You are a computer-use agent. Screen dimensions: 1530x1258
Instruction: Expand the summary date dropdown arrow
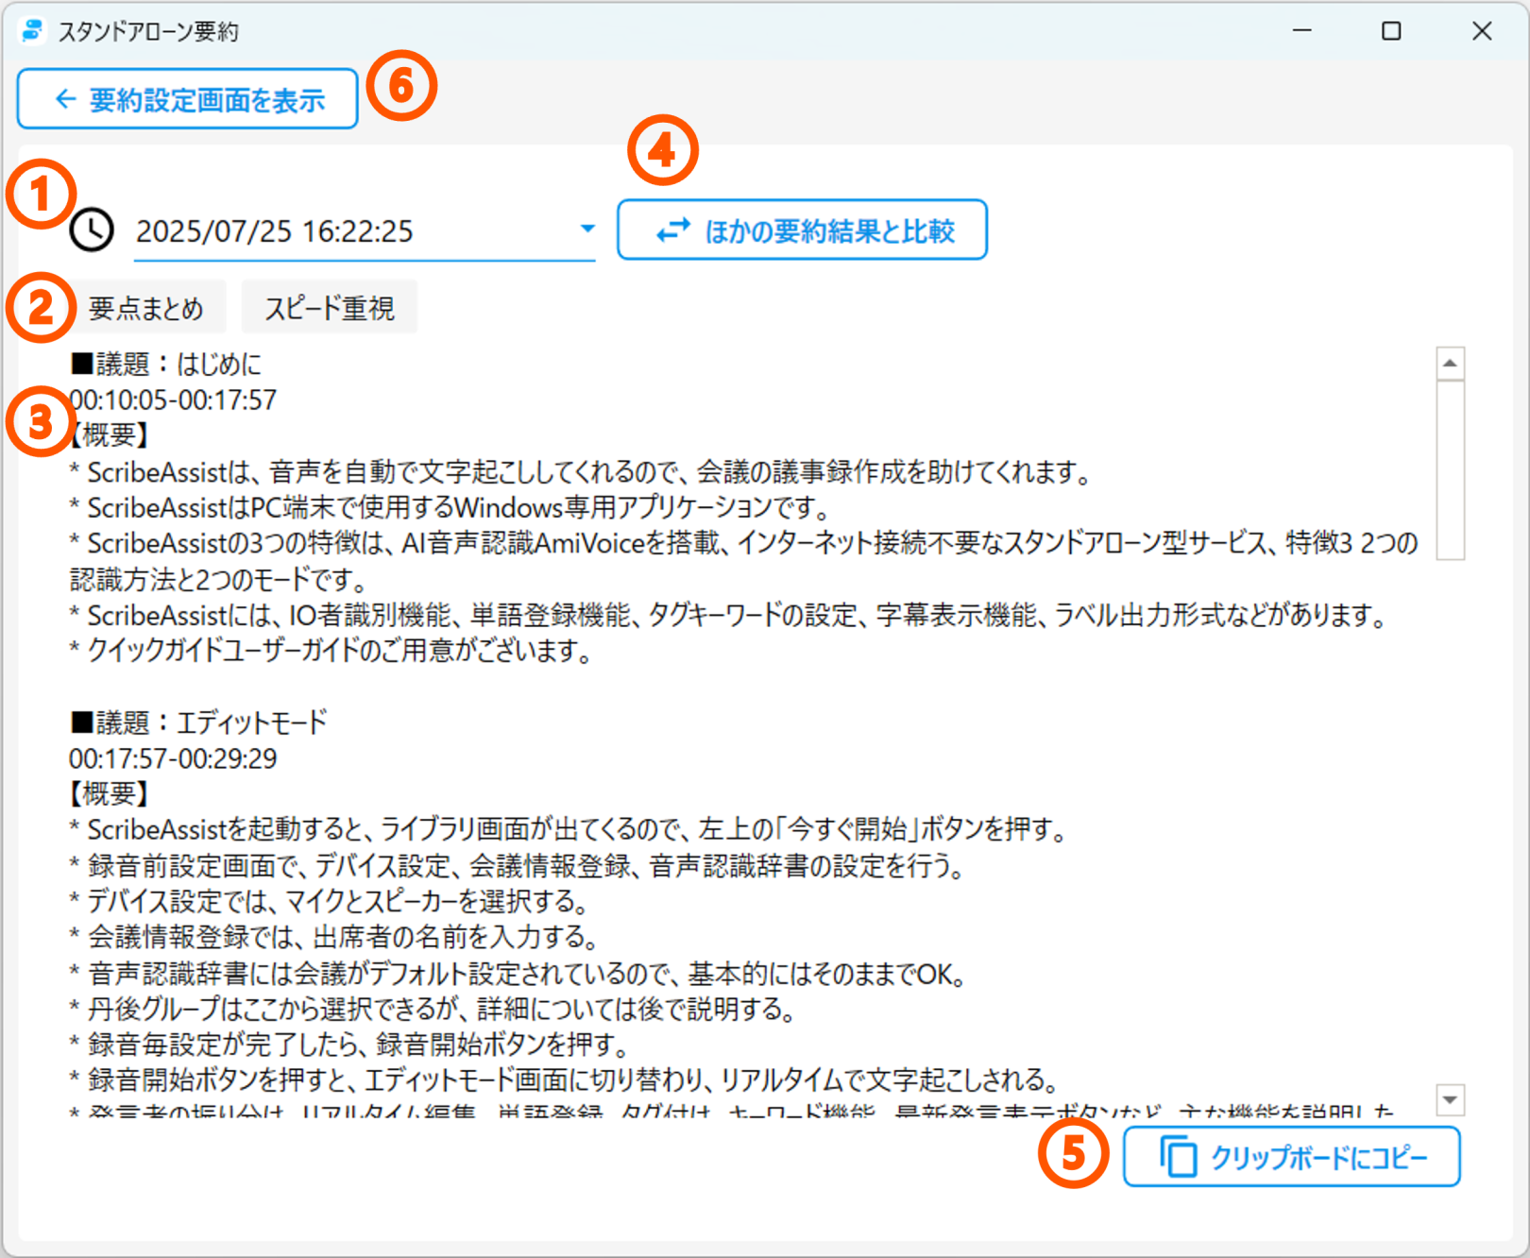click(587, 229)
